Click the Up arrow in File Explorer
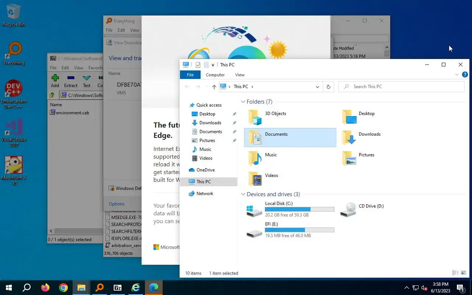This screenshot has width=472, height=295. point(214,87)
